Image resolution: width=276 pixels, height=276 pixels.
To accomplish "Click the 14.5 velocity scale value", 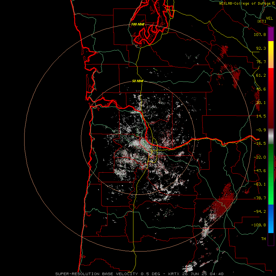I will [x=261, y=116].
